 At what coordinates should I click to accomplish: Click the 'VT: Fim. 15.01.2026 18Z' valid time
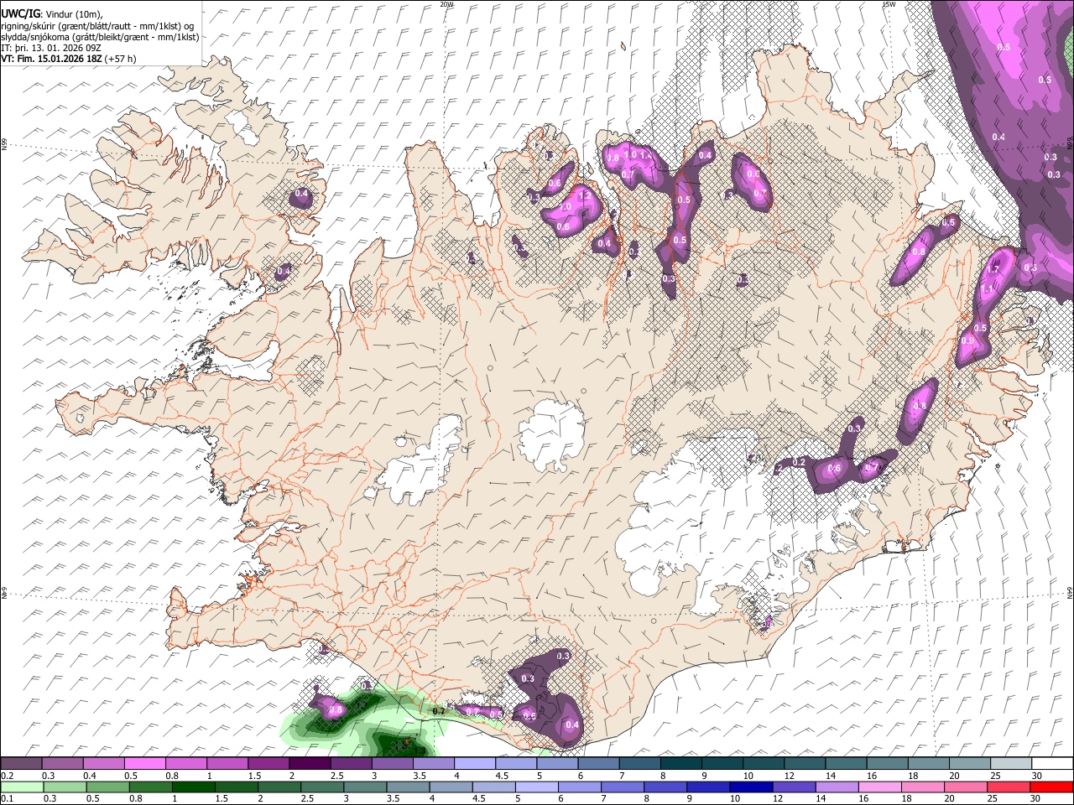[x=52, y=59]
